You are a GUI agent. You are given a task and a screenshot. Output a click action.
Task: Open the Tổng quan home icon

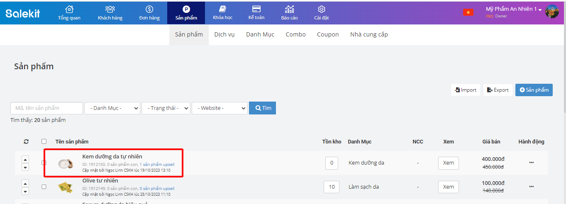click(69, 9)
